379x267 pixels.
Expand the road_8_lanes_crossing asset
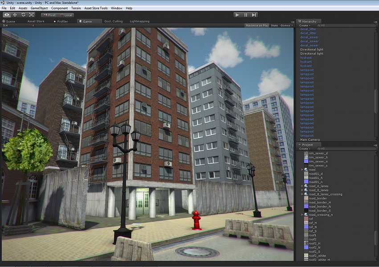coord(302,194)
